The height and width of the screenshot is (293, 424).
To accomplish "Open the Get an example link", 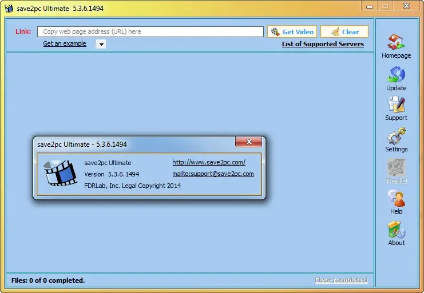I will tap(65, 43).
